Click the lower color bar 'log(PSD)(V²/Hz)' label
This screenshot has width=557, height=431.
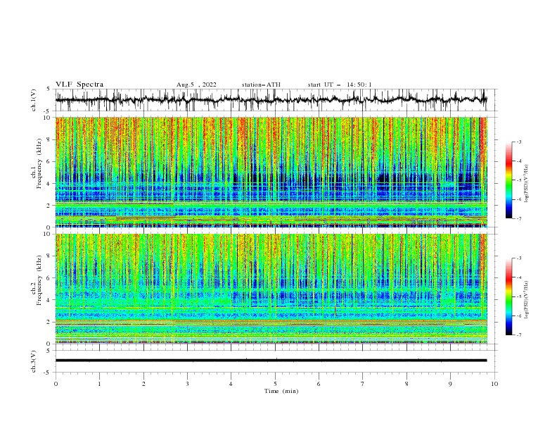[526, 299]
